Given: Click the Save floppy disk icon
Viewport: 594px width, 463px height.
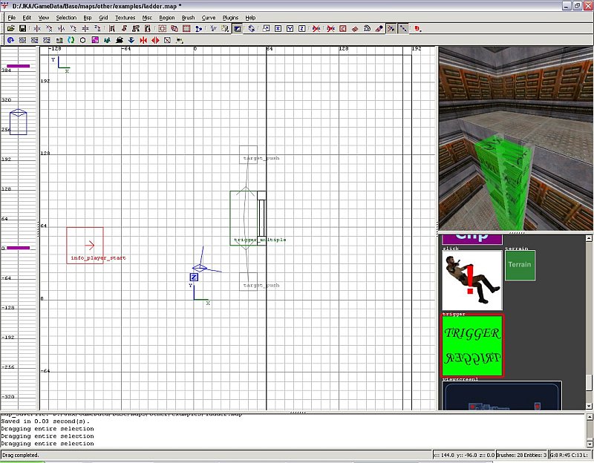Looking at the screenshot, I should pyautogui.click(x=23, y=29).
